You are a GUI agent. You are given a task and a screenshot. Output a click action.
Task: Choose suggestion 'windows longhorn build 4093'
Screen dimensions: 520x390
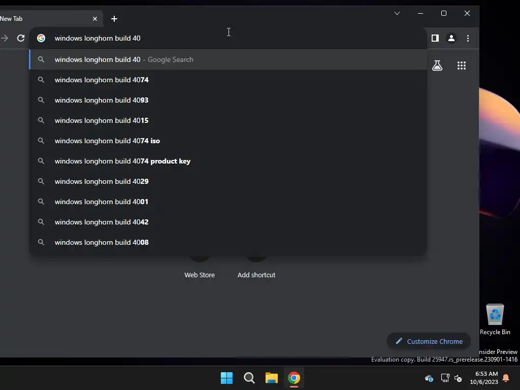(228, 100)
